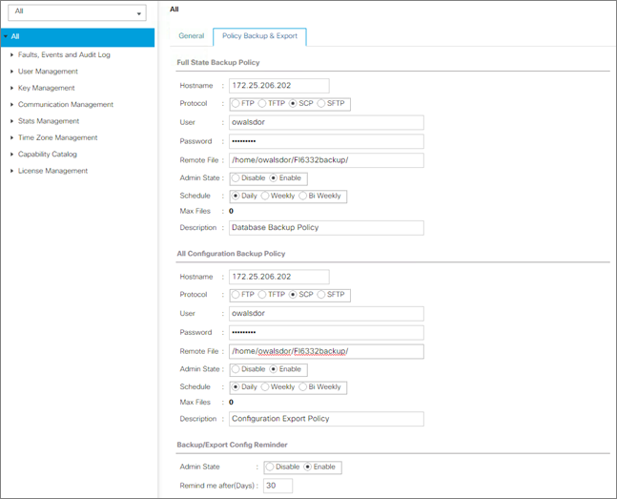The image size is (617, 499).
Task: Expand Capability Catalog node arrow
Action: (11, 154)
